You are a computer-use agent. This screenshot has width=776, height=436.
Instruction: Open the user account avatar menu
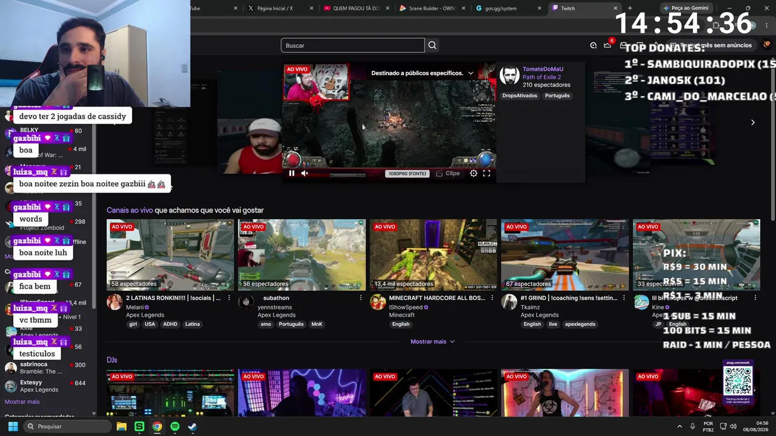point(767,45)
